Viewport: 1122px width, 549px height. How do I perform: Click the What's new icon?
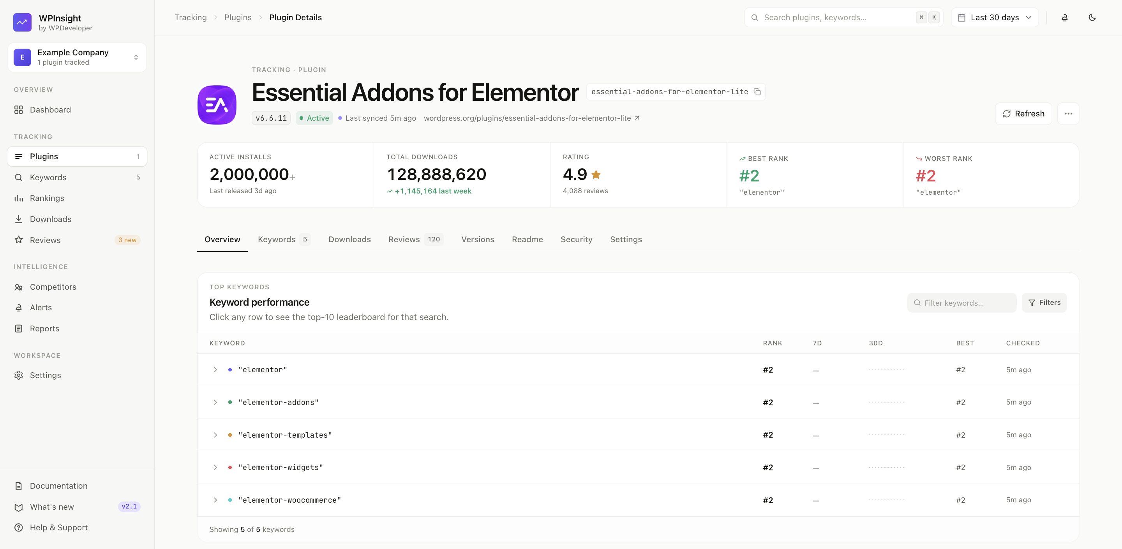(x=18, y=507)
